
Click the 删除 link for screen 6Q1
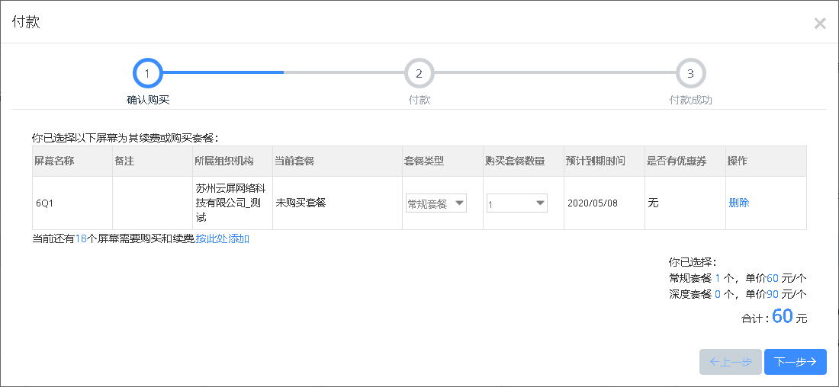pos(739,203)
